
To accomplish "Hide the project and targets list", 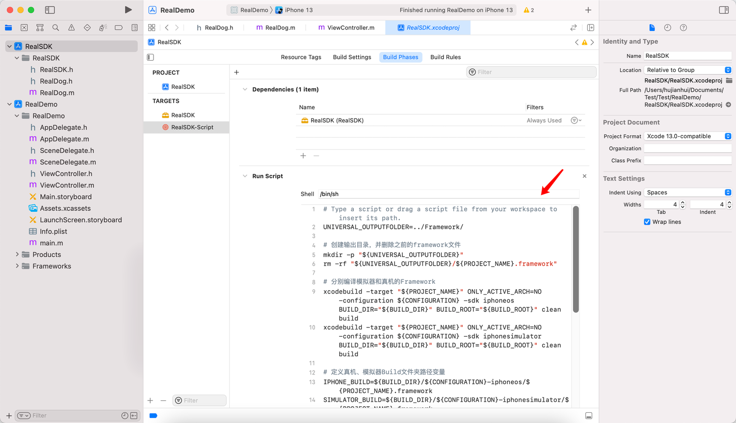I will [151, 57].
